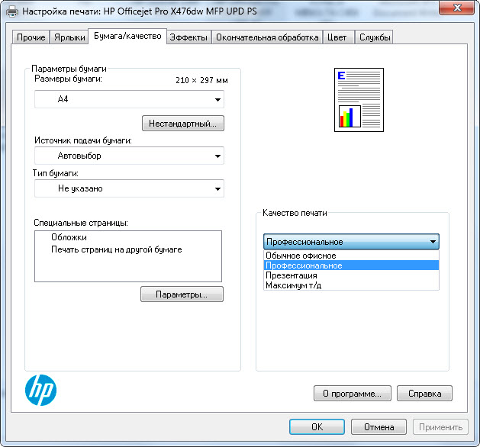
Task: Select Профессиональное in the quality list
Action: click(x=351, y=265)
